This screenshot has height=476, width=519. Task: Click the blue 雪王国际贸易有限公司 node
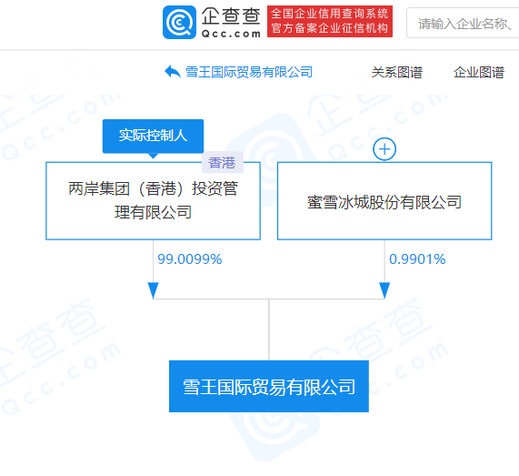click(x=269, y=387)
